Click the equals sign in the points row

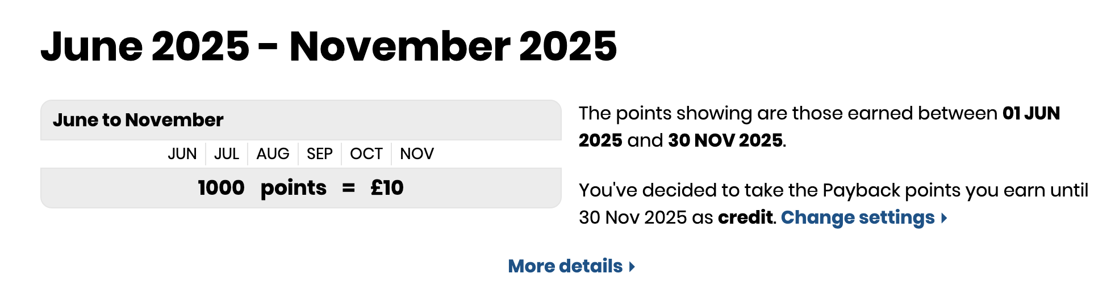pos(349,189)
